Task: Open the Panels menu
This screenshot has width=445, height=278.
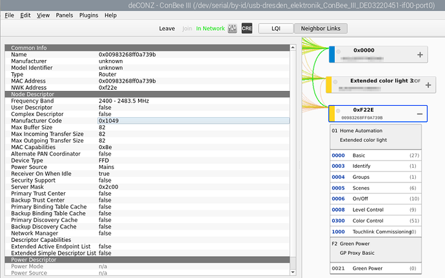Action: [x=64, y=15]
